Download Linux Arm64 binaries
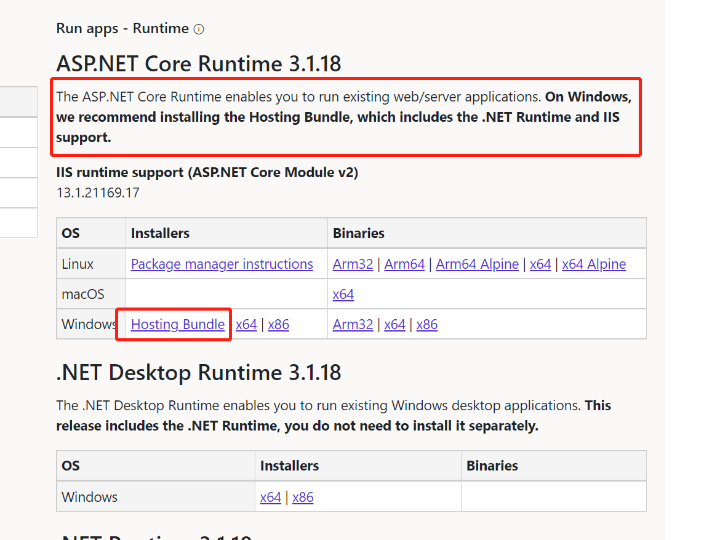The image size is (720, 540). [404, 264]
